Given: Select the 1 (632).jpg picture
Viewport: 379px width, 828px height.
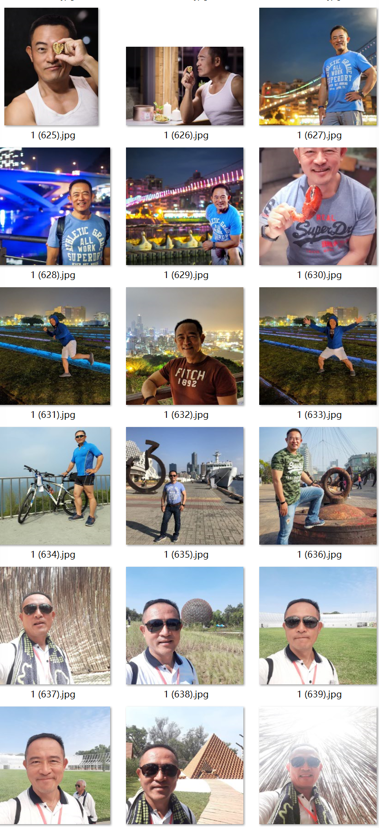Looking at the screenshot, I should pyautogui.click(x=185, y=346).
